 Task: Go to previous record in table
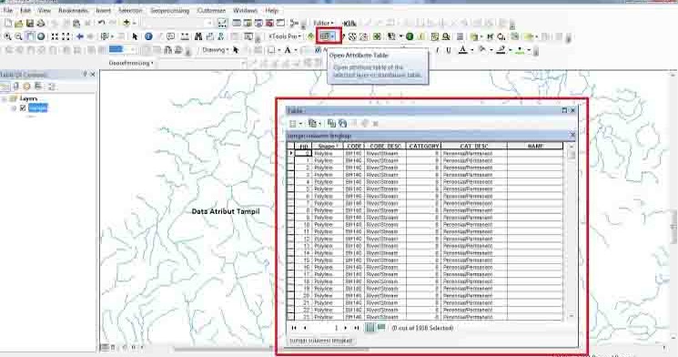(x=305, y=328)
